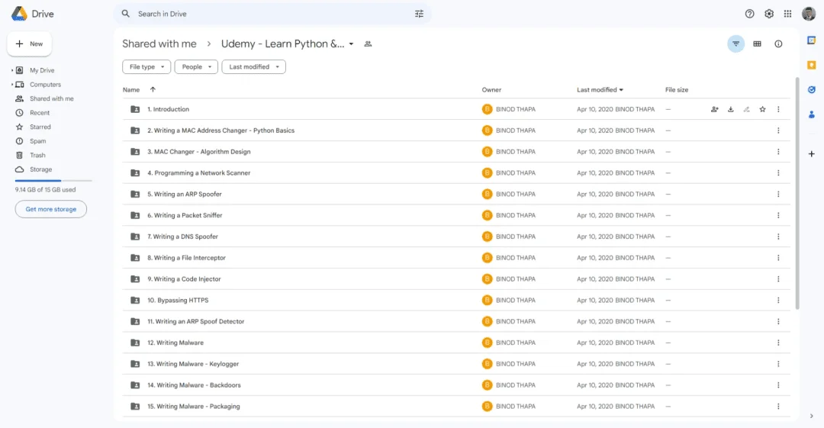824x428 pixels.
Task: Open the People filter dropdown
Action: (196, 67)
